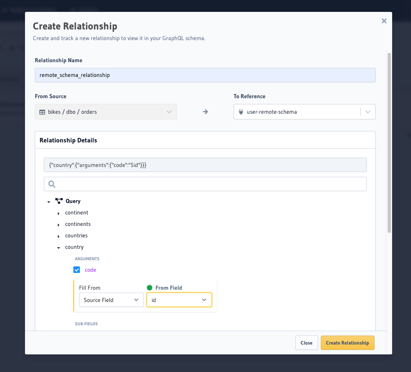The width and height of the screenshot is (411, 372).
Task: Open the From Source dropdown
Action: [169, 111]
